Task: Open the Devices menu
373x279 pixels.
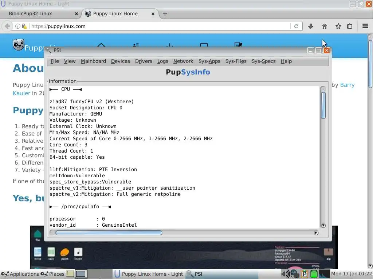Action: (x=120, y=61)
